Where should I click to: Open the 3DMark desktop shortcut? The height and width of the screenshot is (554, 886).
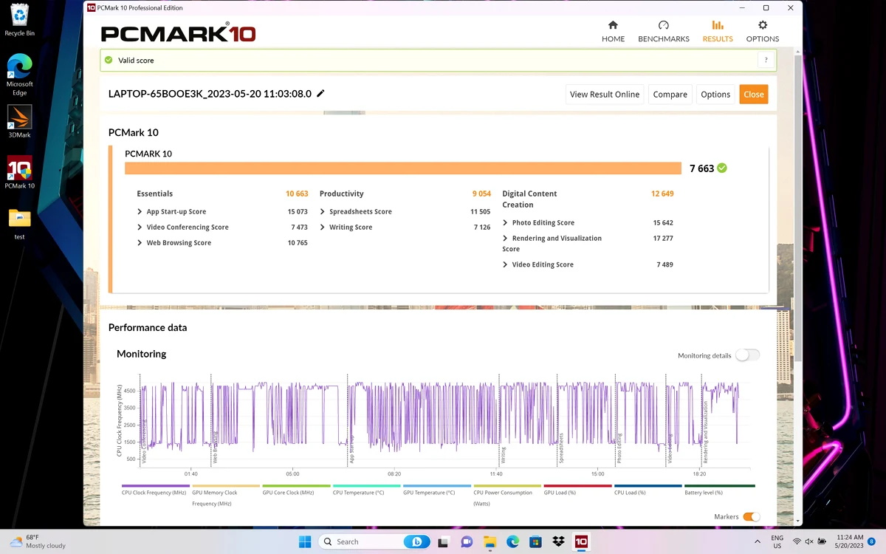point(20,122)
